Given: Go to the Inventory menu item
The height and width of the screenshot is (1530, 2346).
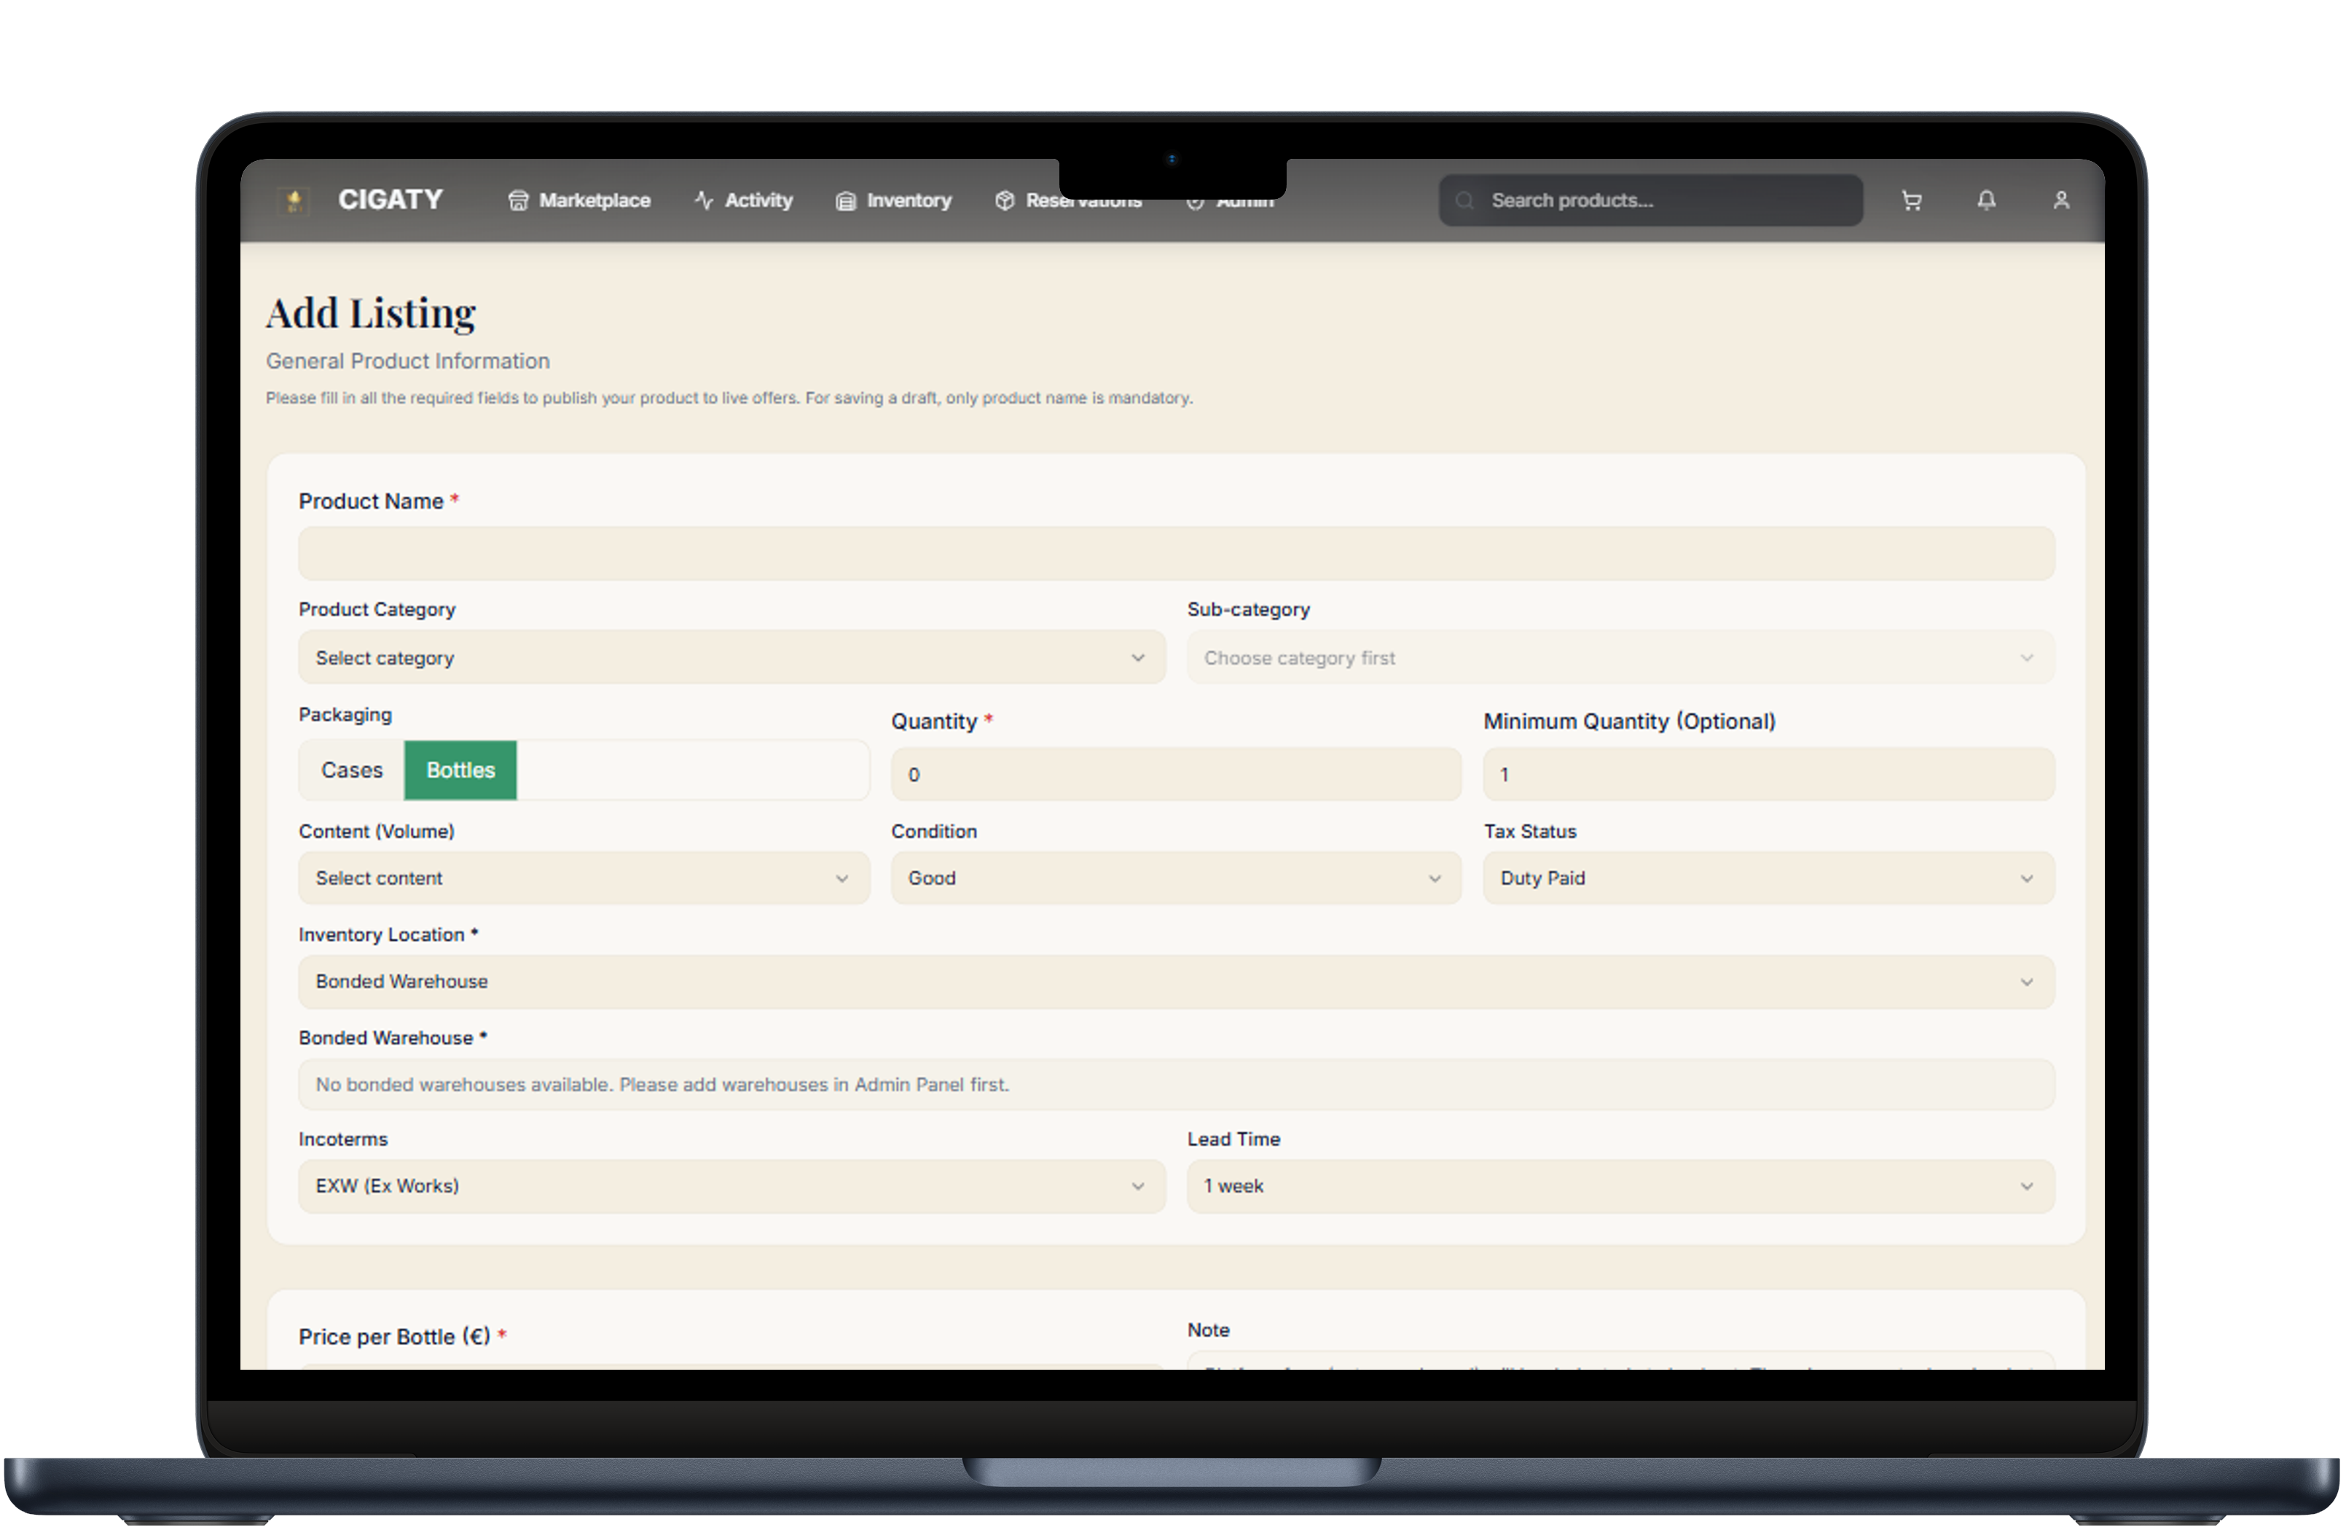Looking at the screenshot, I should point(908,201).
